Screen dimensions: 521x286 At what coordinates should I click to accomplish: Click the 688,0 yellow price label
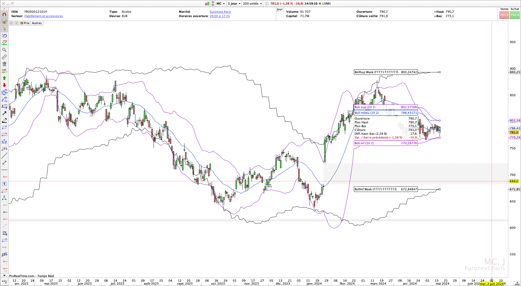point(514,181)
